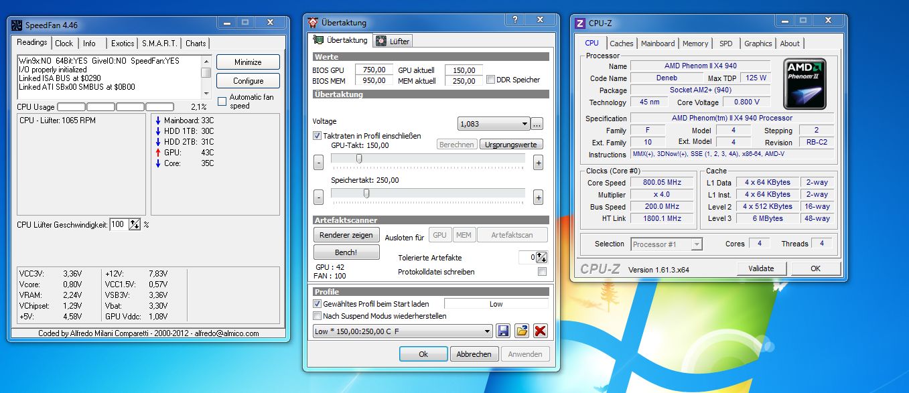Click Abbrechen to cancel overclocking dialog
909x393 pixels.
click(x=474, y=354)
